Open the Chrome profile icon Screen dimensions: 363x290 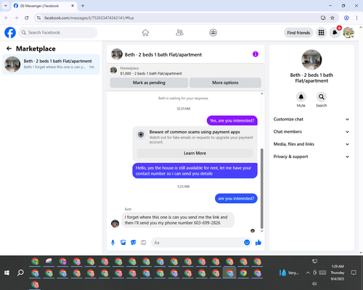pyautogui.click(x=346, y=18)
